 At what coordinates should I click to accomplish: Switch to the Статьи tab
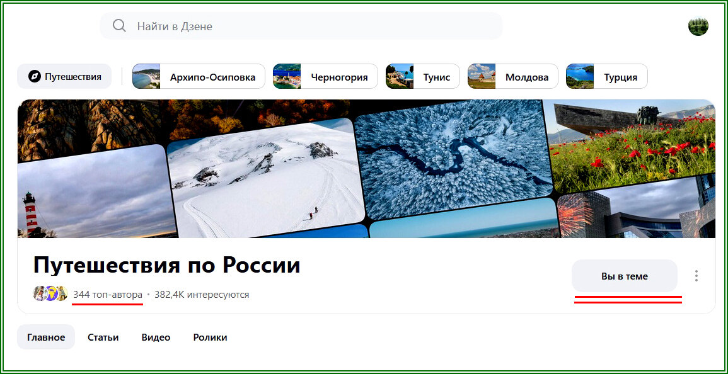(x=103, y=337)
